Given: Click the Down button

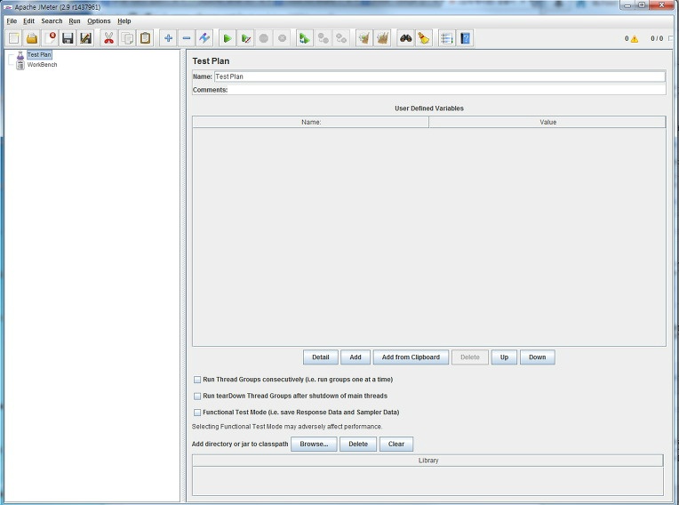Looking at the screenshot, I should pos(538,357).
